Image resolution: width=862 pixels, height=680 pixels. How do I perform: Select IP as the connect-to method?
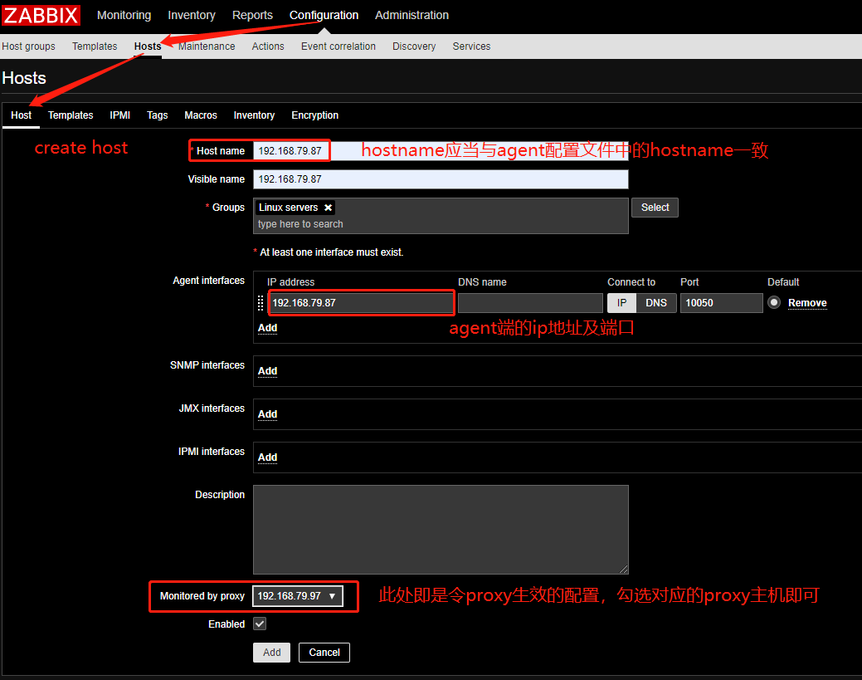[x=621, y=302]
